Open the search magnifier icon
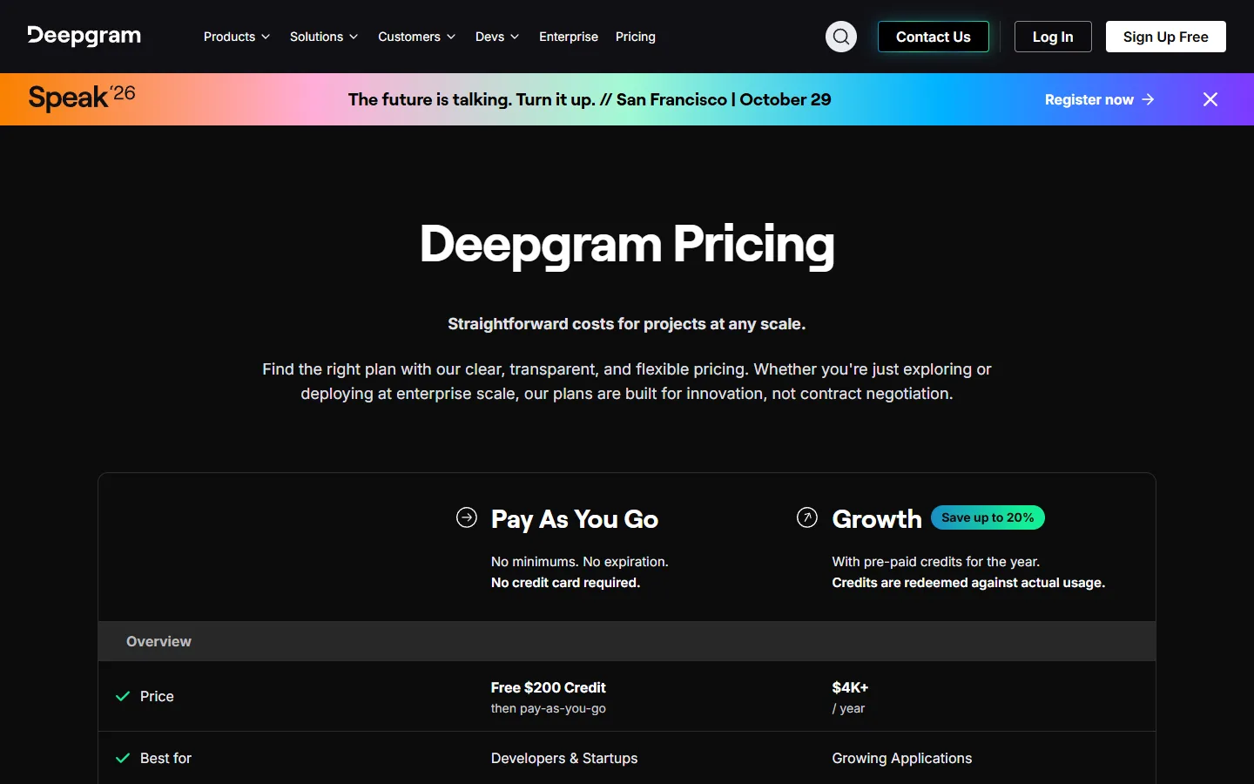 [841, 37]
